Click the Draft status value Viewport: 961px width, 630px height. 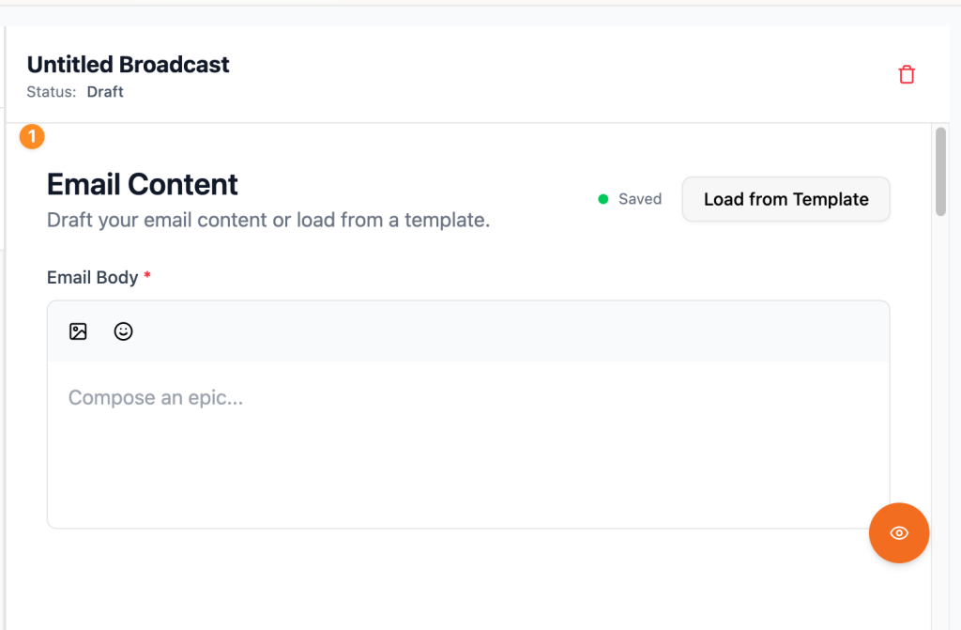tap(105, 92)
